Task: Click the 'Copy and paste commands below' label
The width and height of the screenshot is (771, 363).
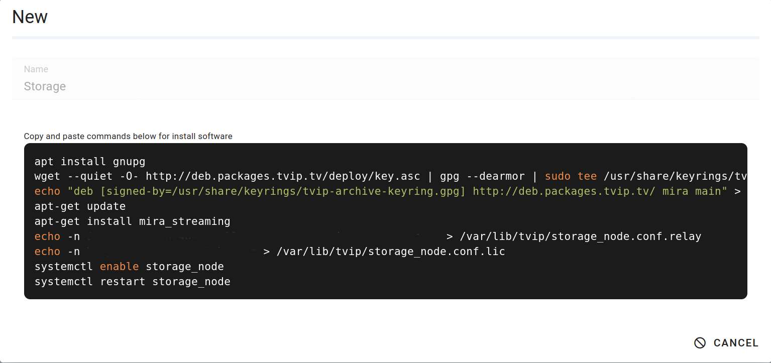Action: pyautogui.click(x=128, y=136)
